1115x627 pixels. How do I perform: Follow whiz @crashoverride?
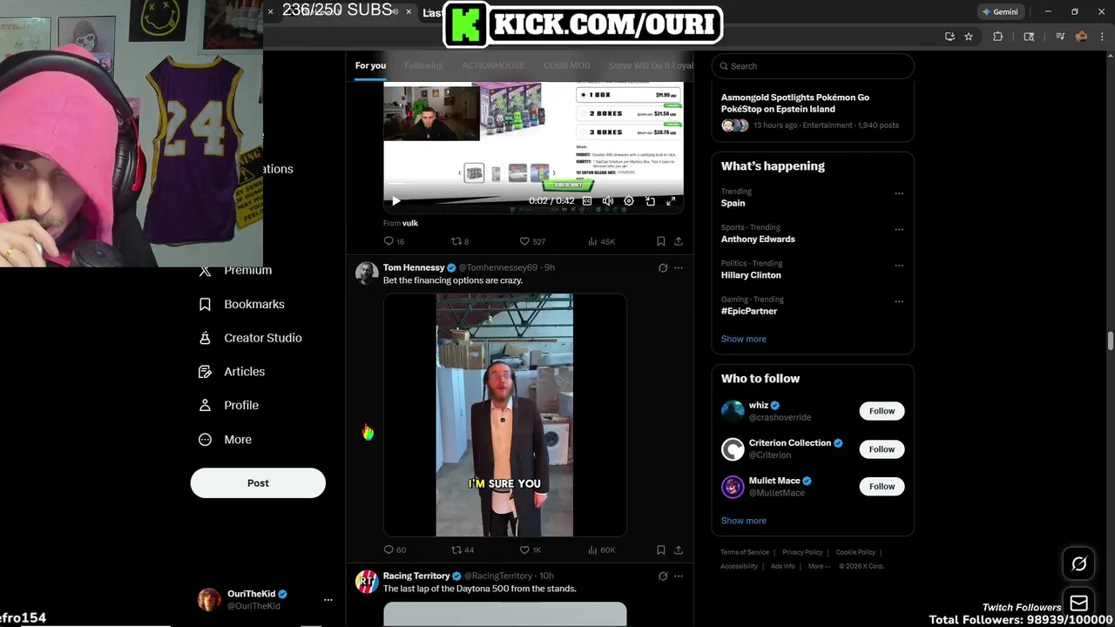tap(882, 411)
